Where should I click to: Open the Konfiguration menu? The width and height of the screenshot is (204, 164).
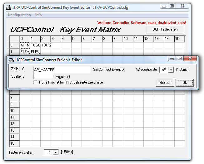(x=19, y=15)
